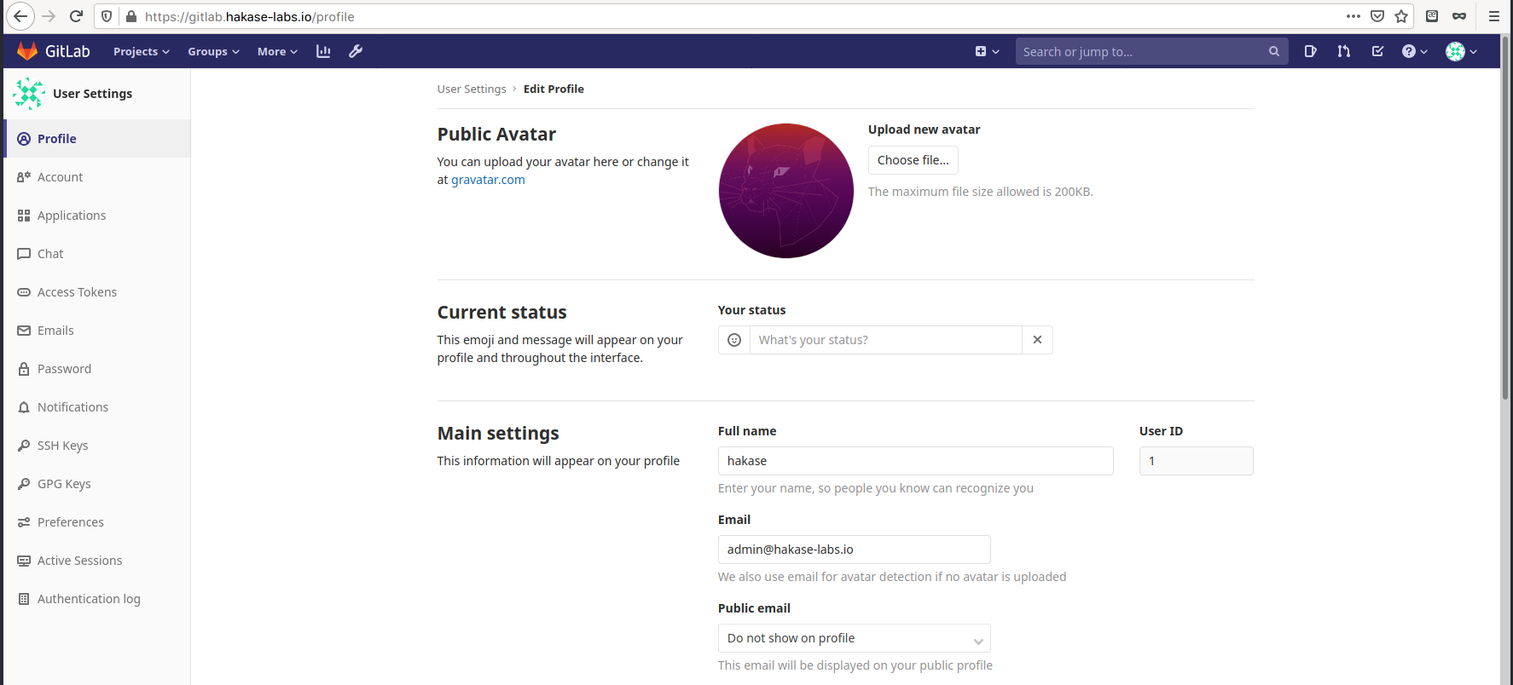Open Access Tokens in the sidebar
This screenshot has width=1513, height=685.
tap(97, 292)
